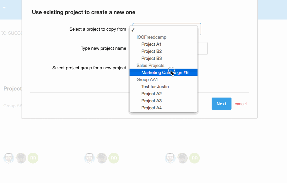Select the blank checkmarked option

pyautogui.click(x=163, y=30)
